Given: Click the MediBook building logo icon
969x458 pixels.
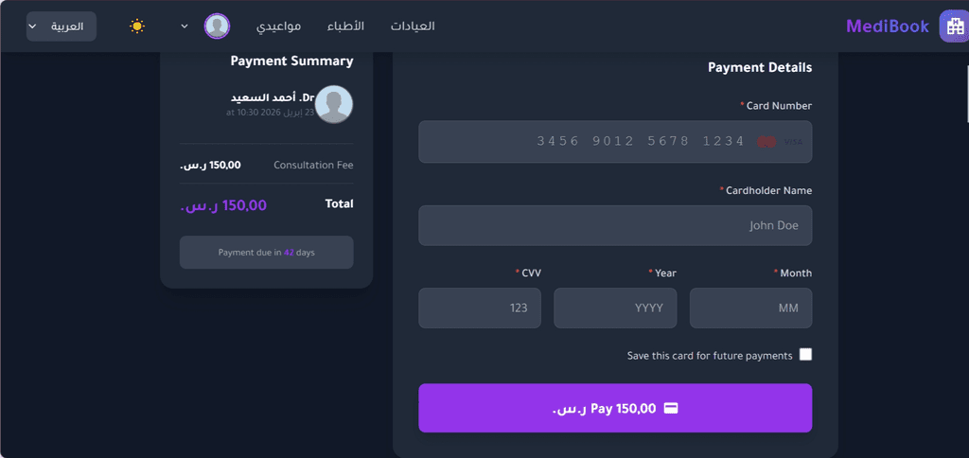Looking at the screenshot, I should 952,26.
